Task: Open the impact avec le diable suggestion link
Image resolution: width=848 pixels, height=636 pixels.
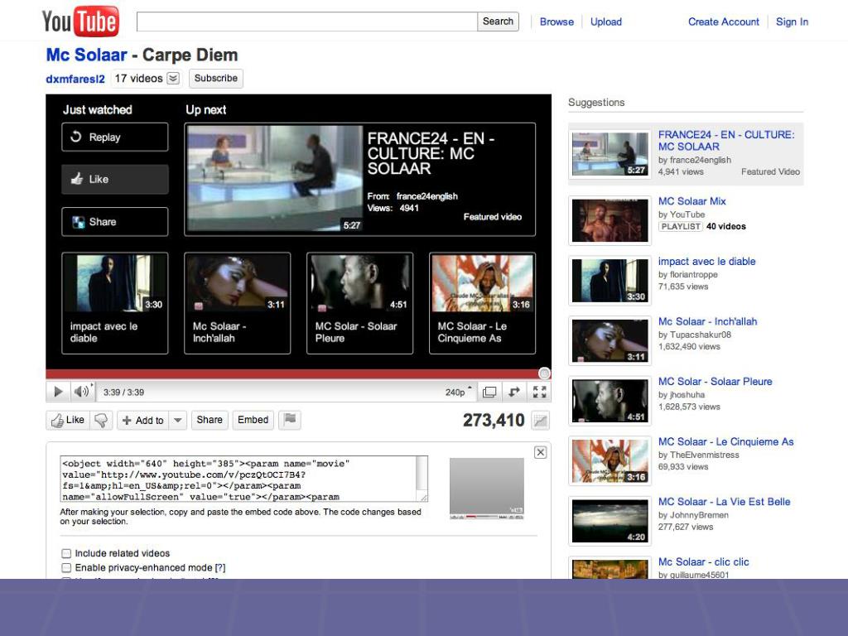Action: coord(706,261)
